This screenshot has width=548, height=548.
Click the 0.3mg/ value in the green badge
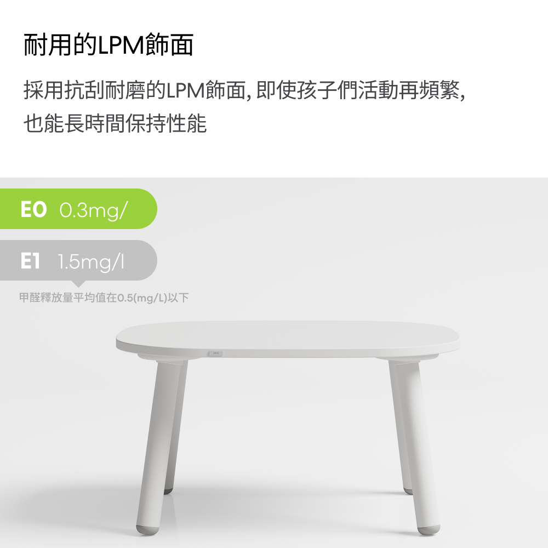(94, 211)
